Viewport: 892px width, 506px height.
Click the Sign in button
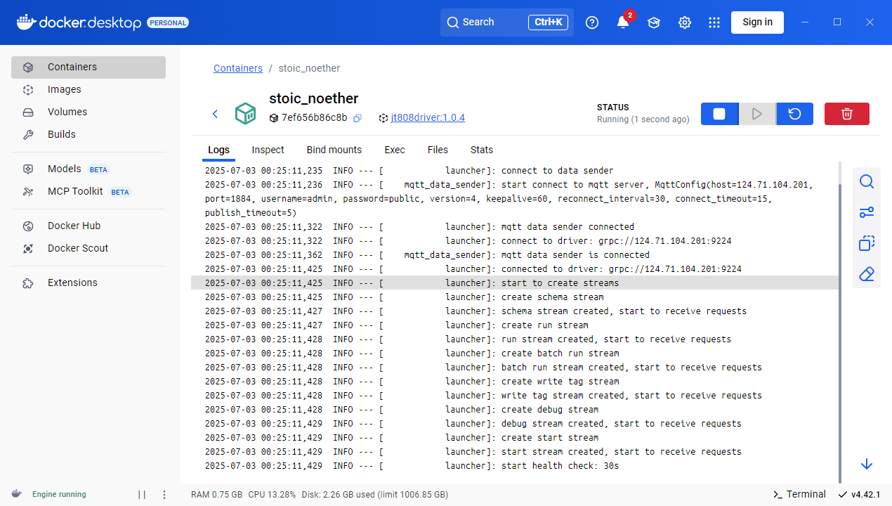click(757, 22)
